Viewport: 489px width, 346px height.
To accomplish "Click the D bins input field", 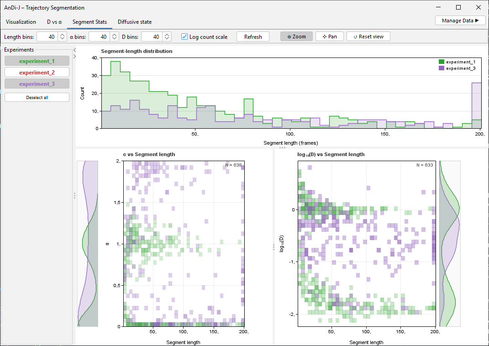I will (x=152, y=37).
